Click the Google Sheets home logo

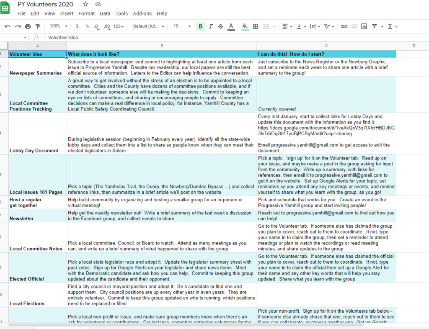[x=7, y=8]
